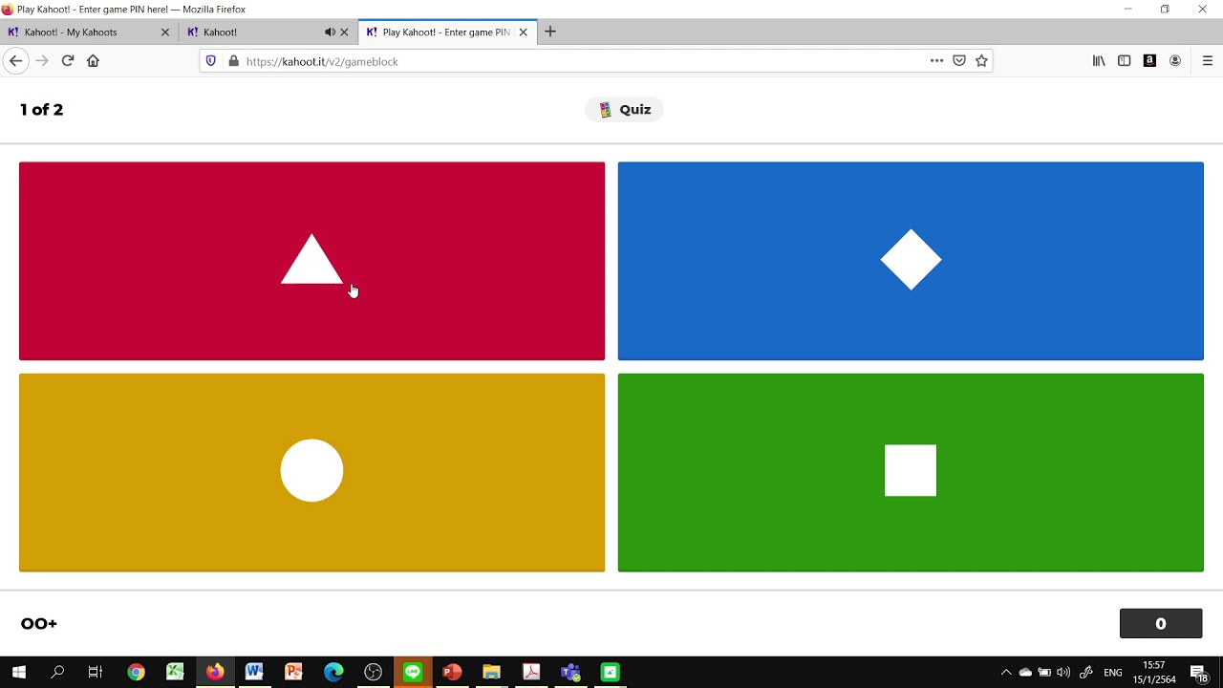View site security padlock info
Screen dimensions: 1223x688
pos(233,61)
